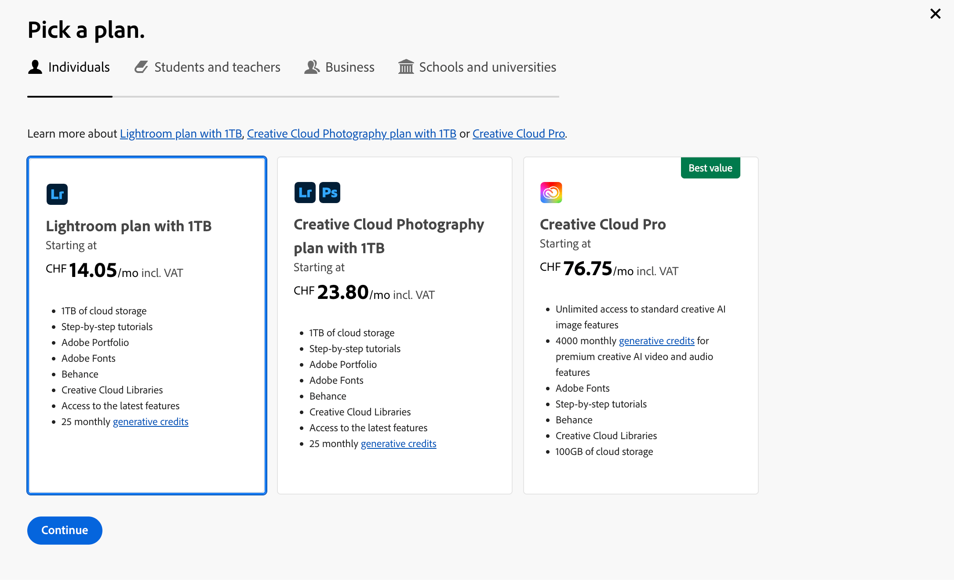Open generative credits link in Creative Cloud Pro
This screenshot has width=954, height=582.
(656, 341)
